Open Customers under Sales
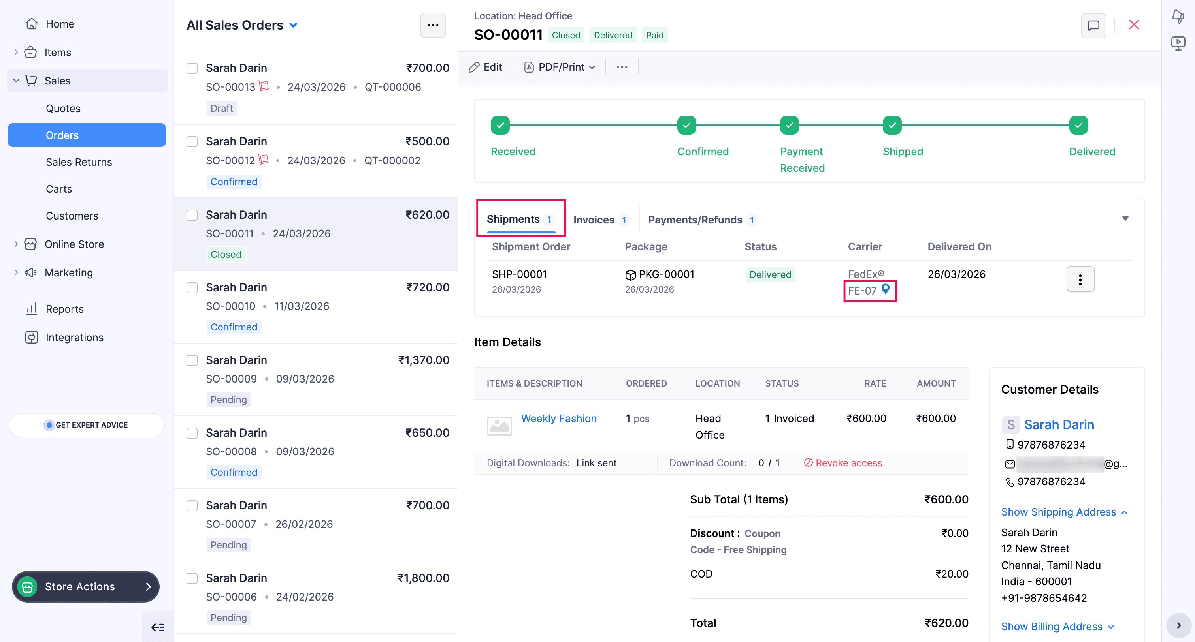Image resolution: width=1195 pixels, height=642 pixels. coord(72,216)
